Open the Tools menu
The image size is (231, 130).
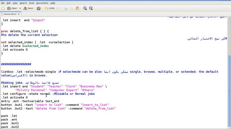pyautogui.click(x=31, y=3)
